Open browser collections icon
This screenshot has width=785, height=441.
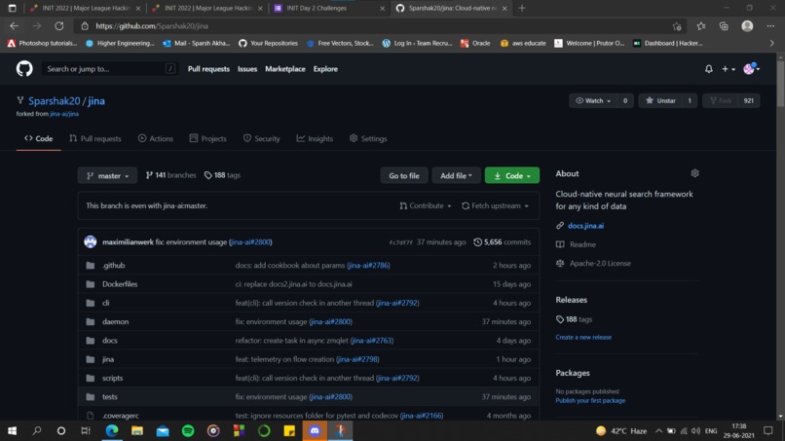click(x=724, y=26)
